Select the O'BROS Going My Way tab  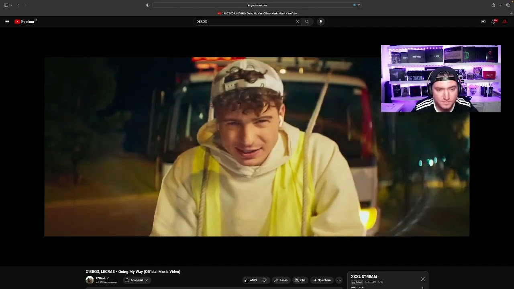point(257,13)
